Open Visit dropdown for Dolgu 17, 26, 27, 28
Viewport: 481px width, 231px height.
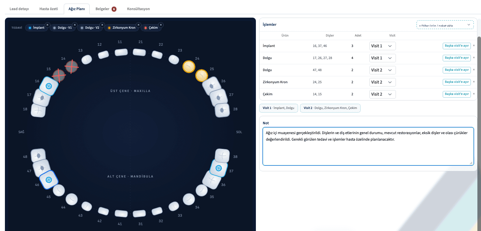(x=383, y=58)
